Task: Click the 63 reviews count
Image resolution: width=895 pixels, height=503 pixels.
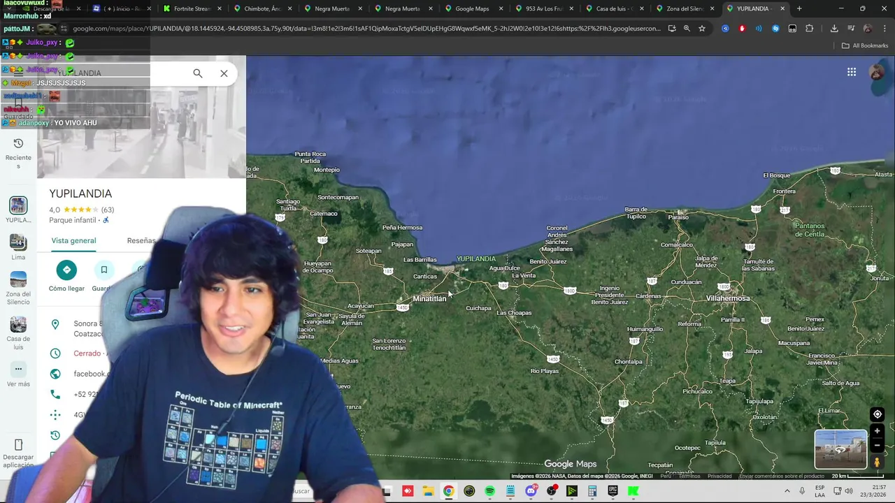Action: [108, 210]
